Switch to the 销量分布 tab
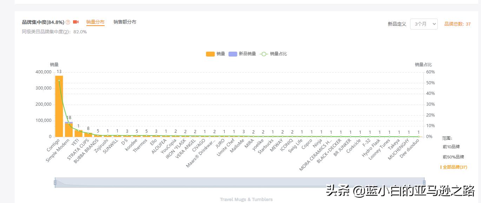The width and height of the screenshot is (481, 203). (95, 22)
